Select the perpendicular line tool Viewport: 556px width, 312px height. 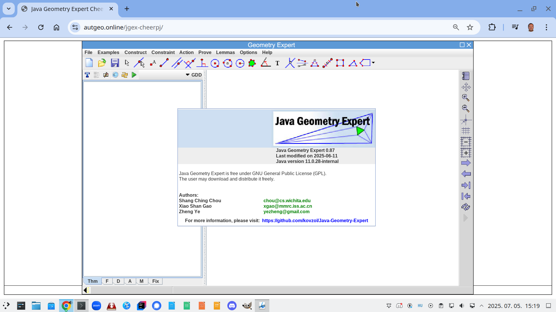pos(190,63)
